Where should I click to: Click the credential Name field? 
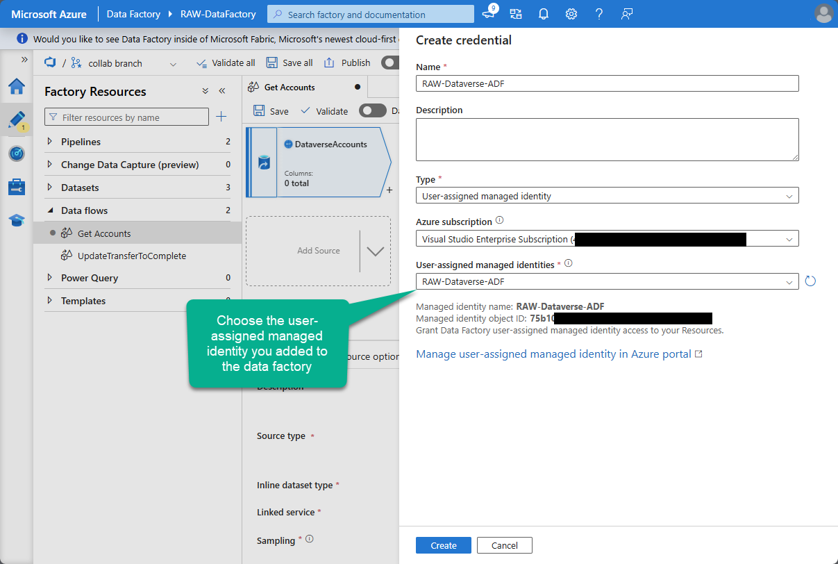[607, 83]
